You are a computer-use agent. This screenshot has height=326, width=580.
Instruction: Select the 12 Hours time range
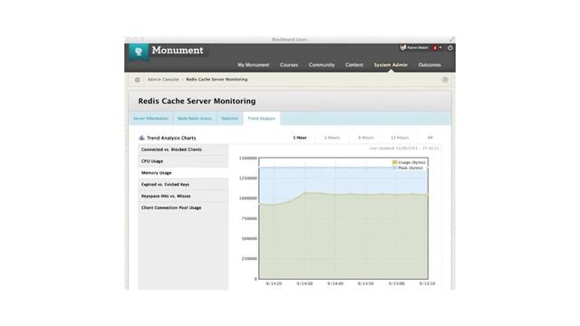[400, 138]
